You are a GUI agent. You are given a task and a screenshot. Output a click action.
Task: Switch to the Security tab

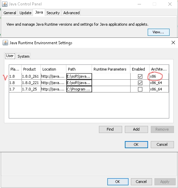[53, 13]
